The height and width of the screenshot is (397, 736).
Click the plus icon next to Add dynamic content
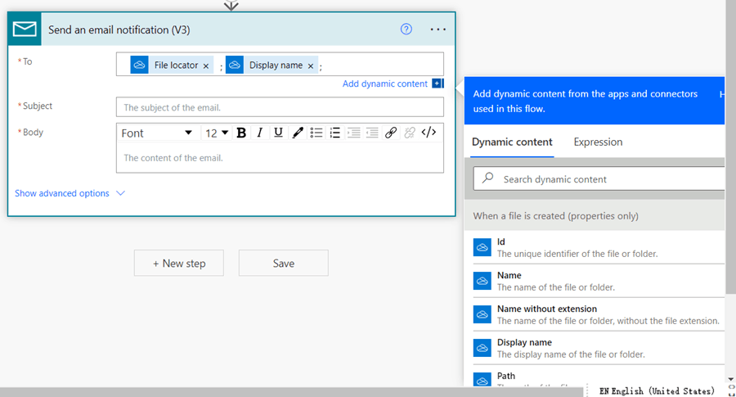[x=438, y=83]
